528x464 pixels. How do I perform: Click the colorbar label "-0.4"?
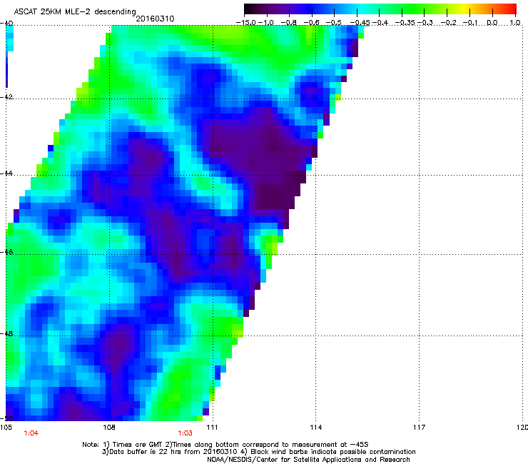point(380,23)
